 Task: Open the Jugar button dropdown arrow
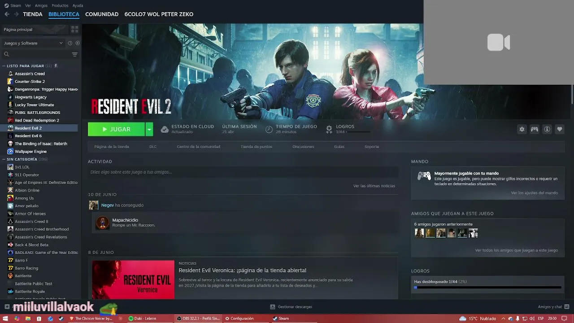tap(149, 129)
